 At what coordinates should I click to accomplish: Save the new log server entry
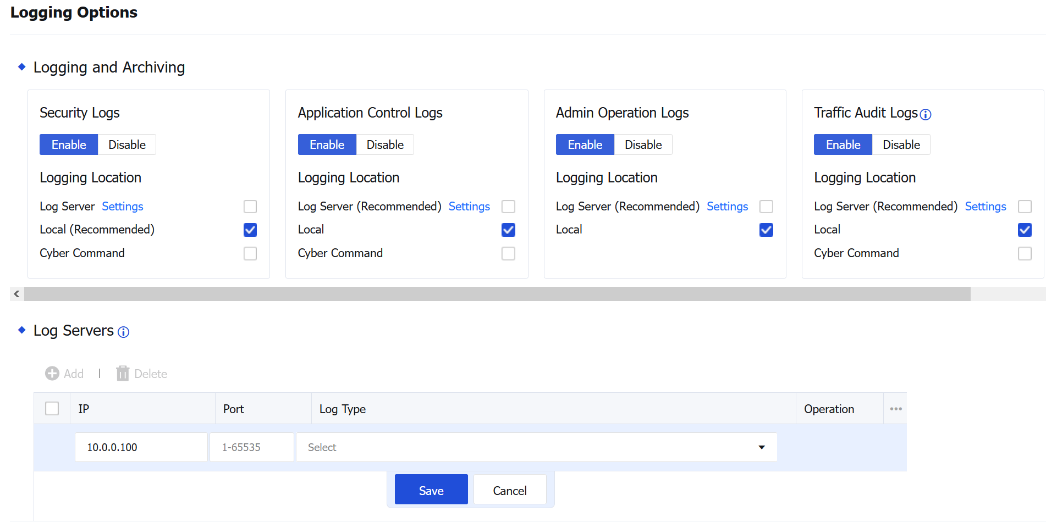[x=431, y=490]
